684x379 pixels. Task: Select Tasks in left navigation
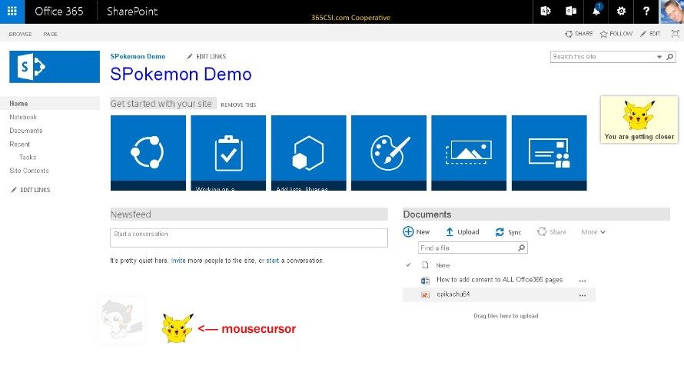(28, 157)
